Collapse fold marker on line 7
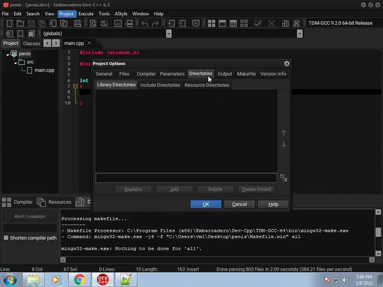This screenshot has width=383, height=287. (75, 86)
